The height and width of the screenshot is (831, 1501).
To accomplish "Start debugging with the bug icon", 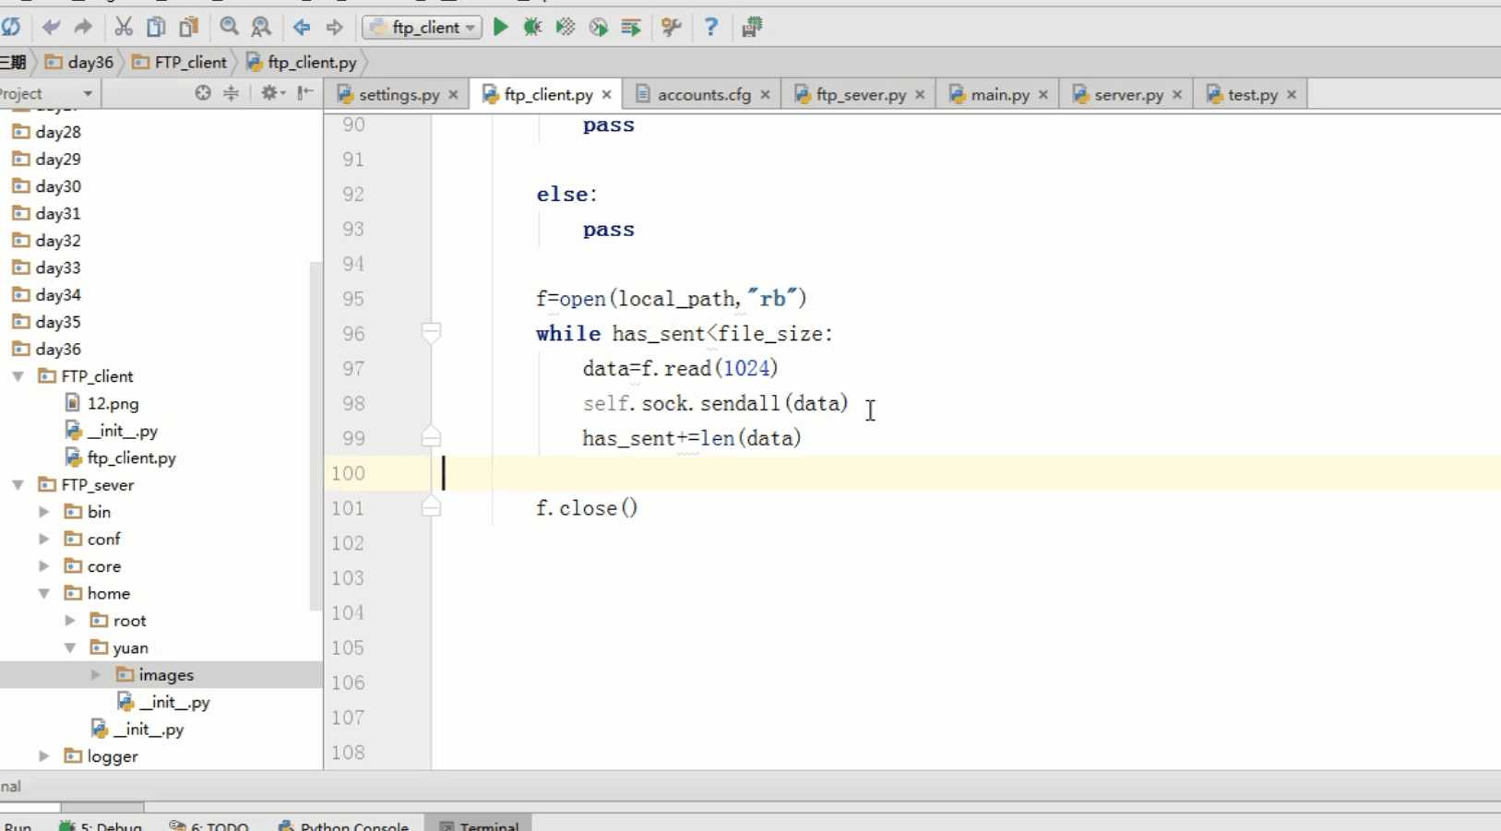I will 532,27.
